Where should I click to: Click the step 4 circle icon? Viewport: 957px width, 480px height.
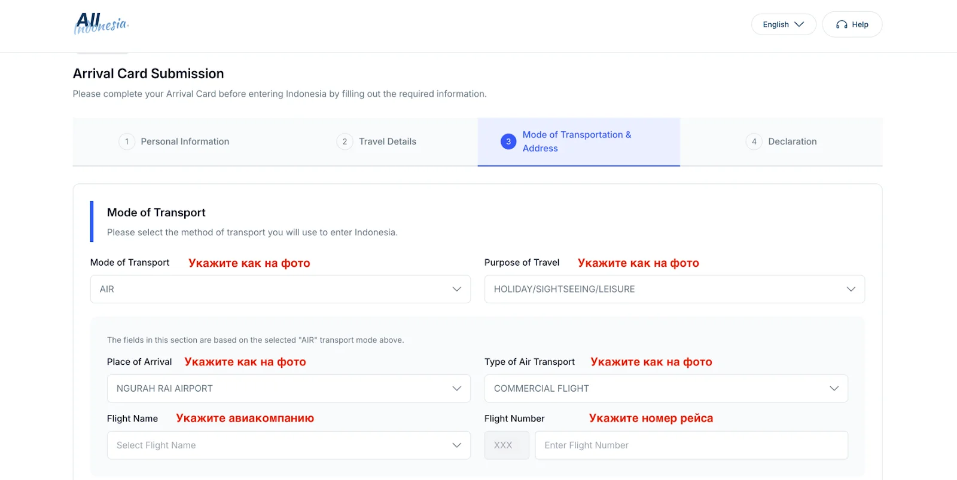coord(754,141)
